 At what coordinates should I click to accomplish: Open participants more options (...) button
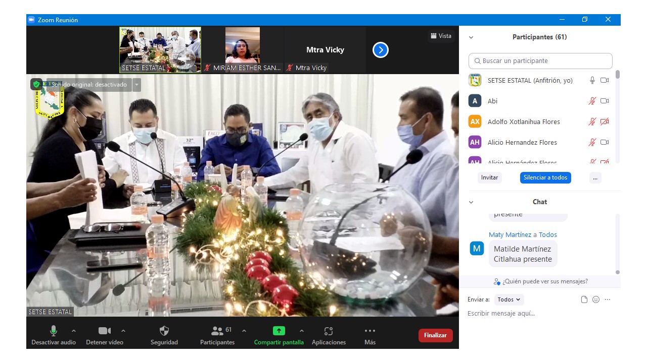(595, 177)
